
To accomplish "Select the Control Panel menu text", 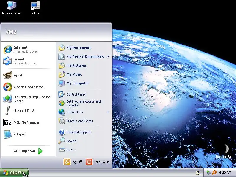I will [76, 94].
